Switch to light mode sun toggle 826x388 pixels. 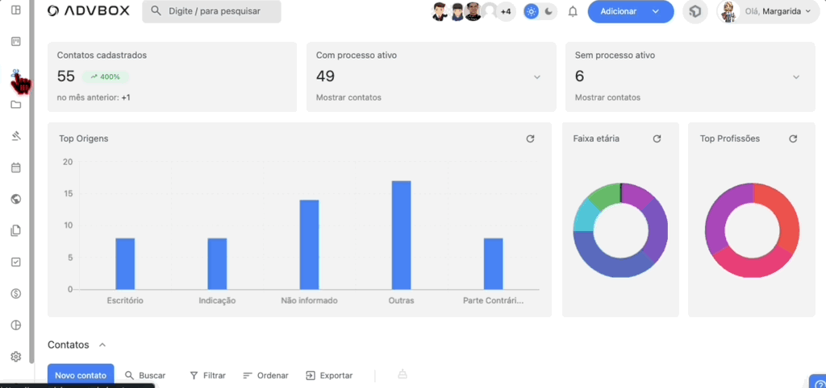pos(531,11)
